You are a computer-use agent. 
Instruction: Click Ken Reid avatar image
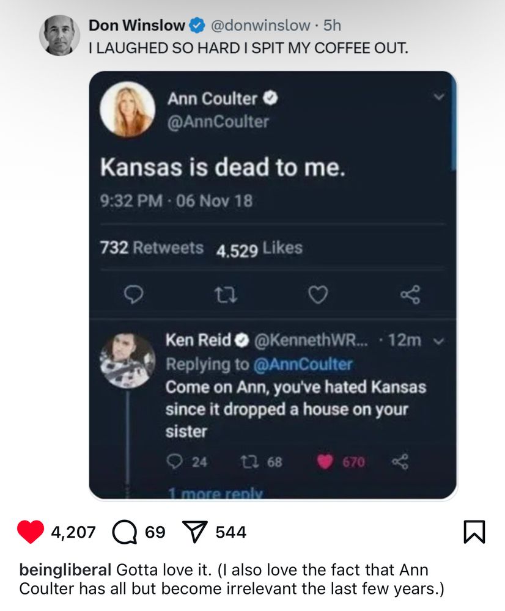pos(128,361)
